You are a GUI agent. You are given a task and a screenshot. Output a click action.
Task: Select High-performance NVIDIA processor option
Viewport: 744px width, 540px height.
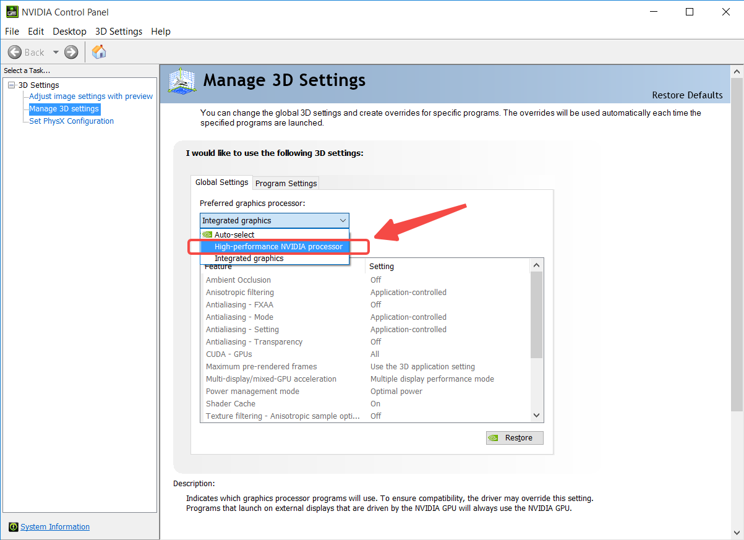point(275,246)
